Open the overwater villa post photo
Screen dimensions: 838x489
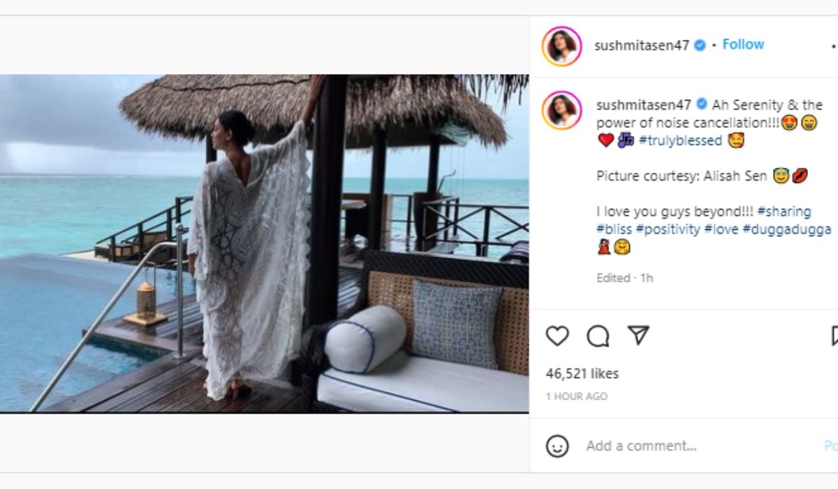(264, 243)
